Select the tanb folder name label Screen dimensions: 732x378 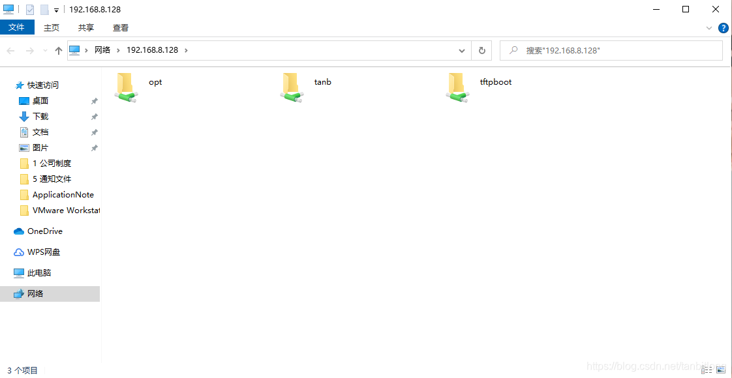[322, 82]
